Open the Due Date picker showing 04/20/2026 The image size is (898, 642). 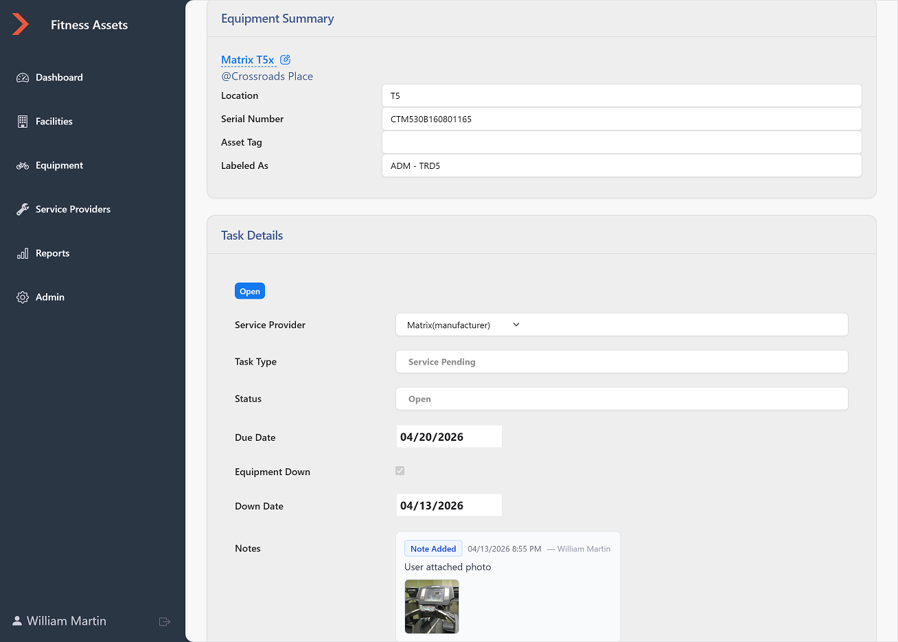coord(449,436)
